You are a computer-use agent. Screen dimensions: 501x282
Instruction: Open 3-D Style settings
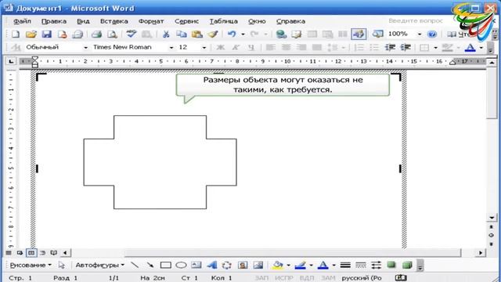pos(407,265)
